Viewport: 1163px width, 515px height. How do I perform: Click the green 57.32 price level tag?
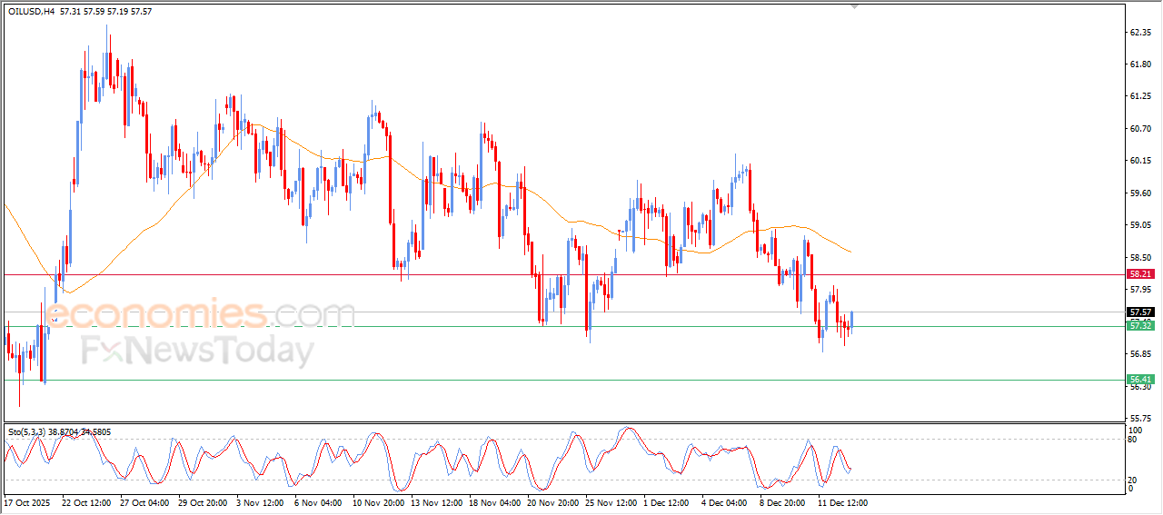[x=1140, y=325]
